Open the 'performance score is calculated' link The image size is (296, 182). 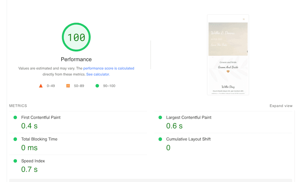click(x=108, y=68)
